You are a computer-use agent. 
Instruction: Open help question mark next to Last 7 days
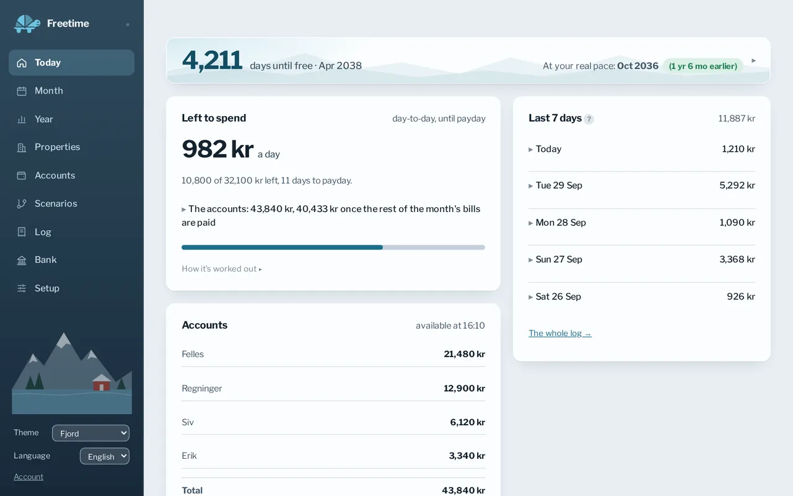click(589, 119)
